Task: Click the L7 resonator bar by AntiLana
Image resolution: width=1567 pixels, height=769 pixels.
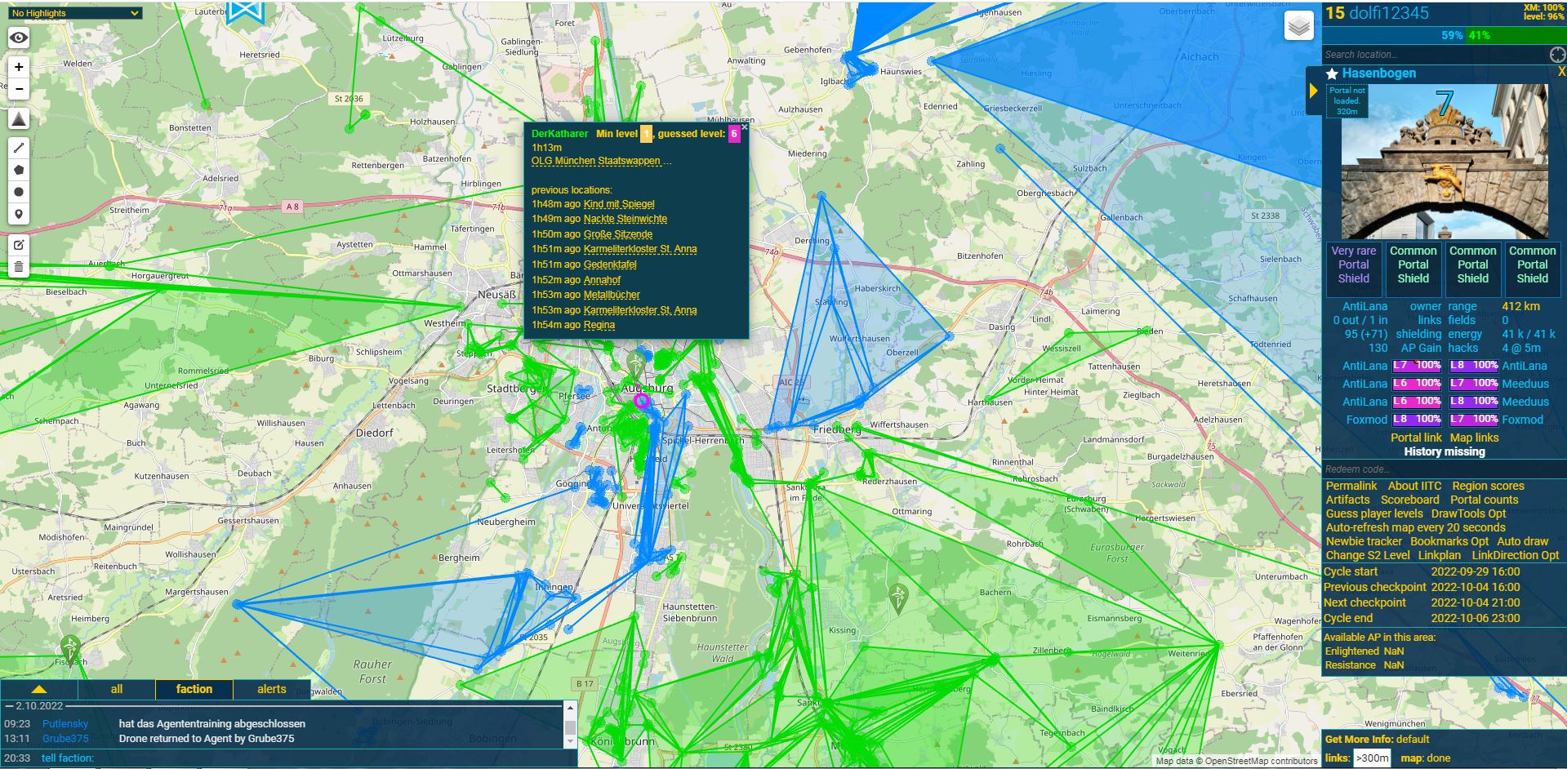Action: [1417, 366]
